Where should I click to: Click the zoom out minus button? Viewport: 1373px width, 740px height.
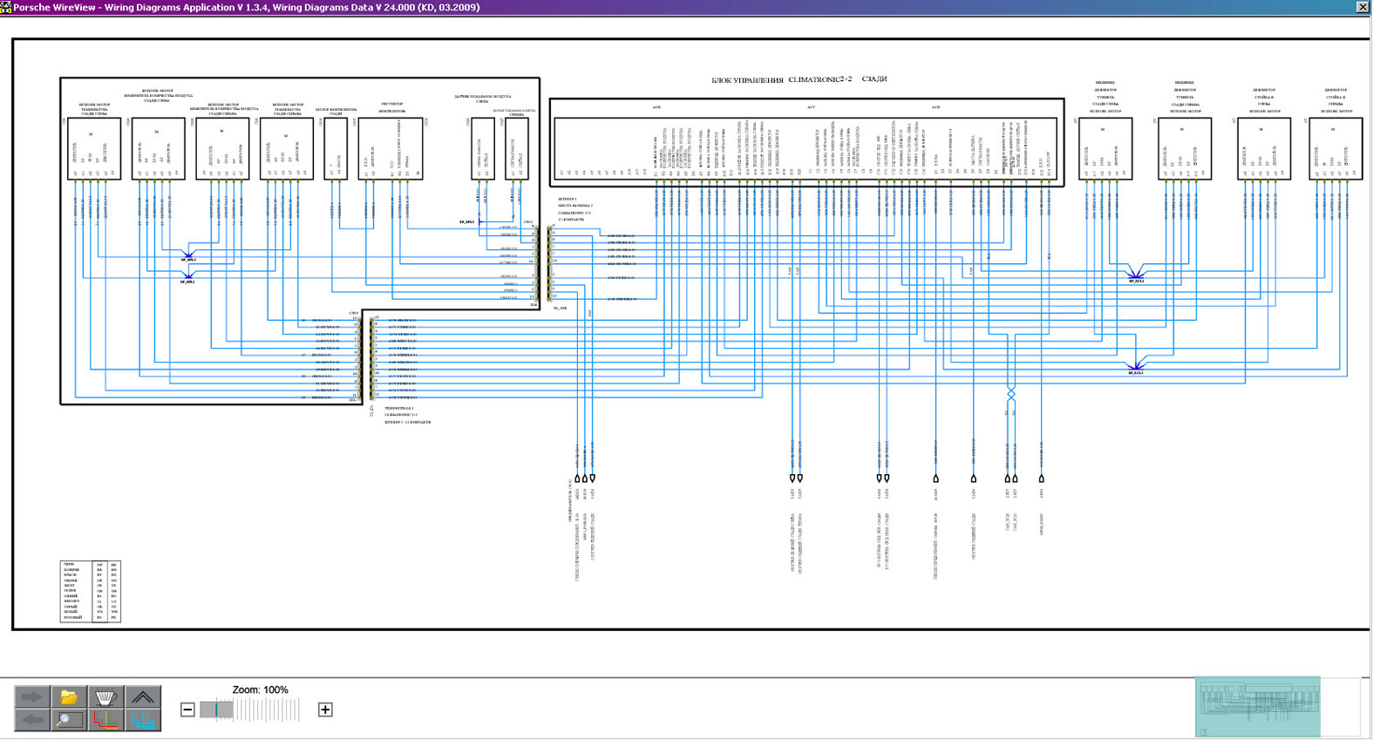pyautogui.click(x=187, y=709)
